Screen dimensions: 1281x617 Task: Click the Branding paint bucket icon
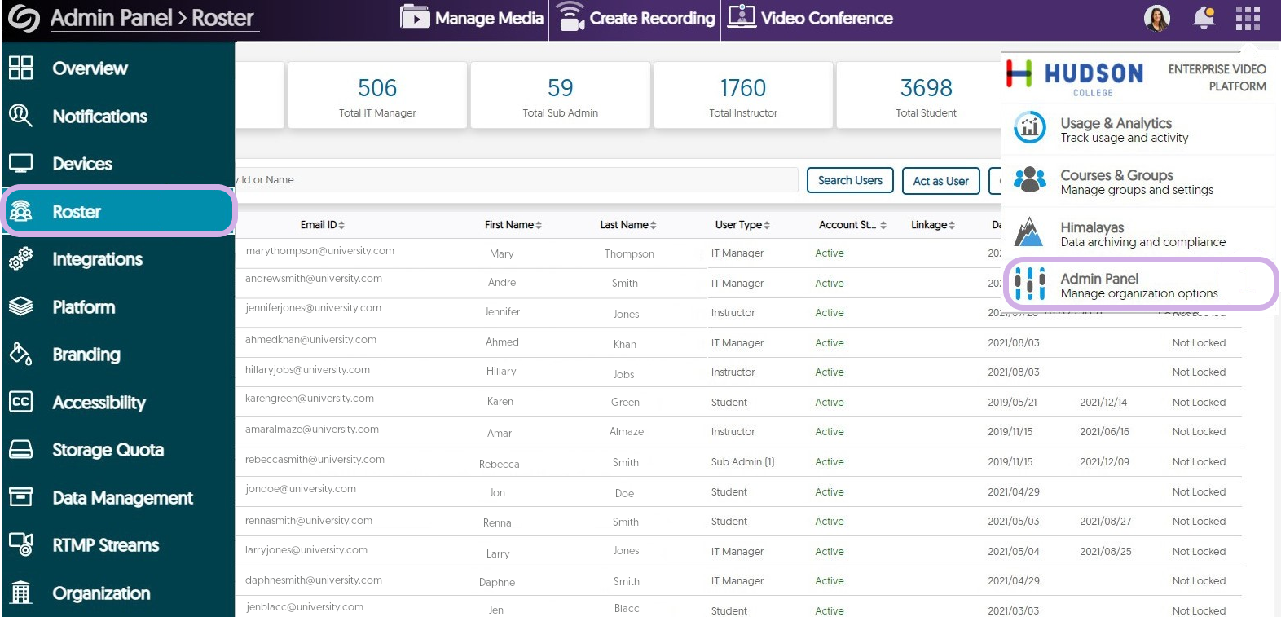coord(20,355)
